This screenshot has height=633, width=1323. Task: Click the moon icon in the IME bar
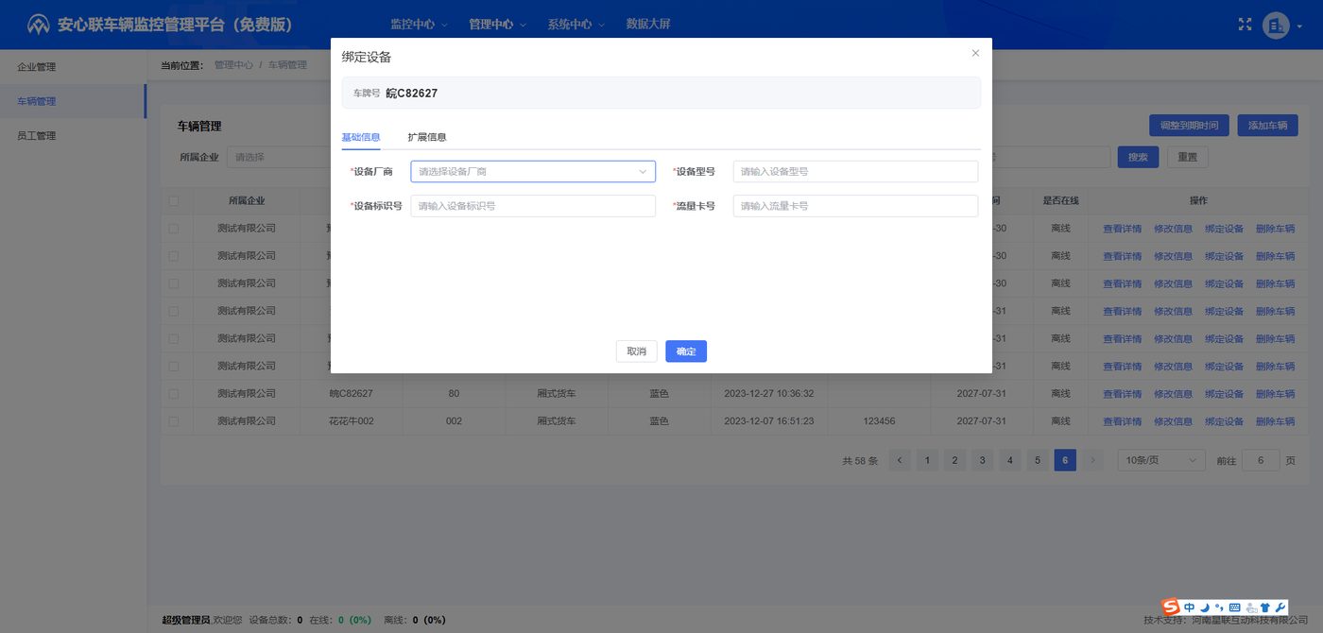coord(1205,607)
